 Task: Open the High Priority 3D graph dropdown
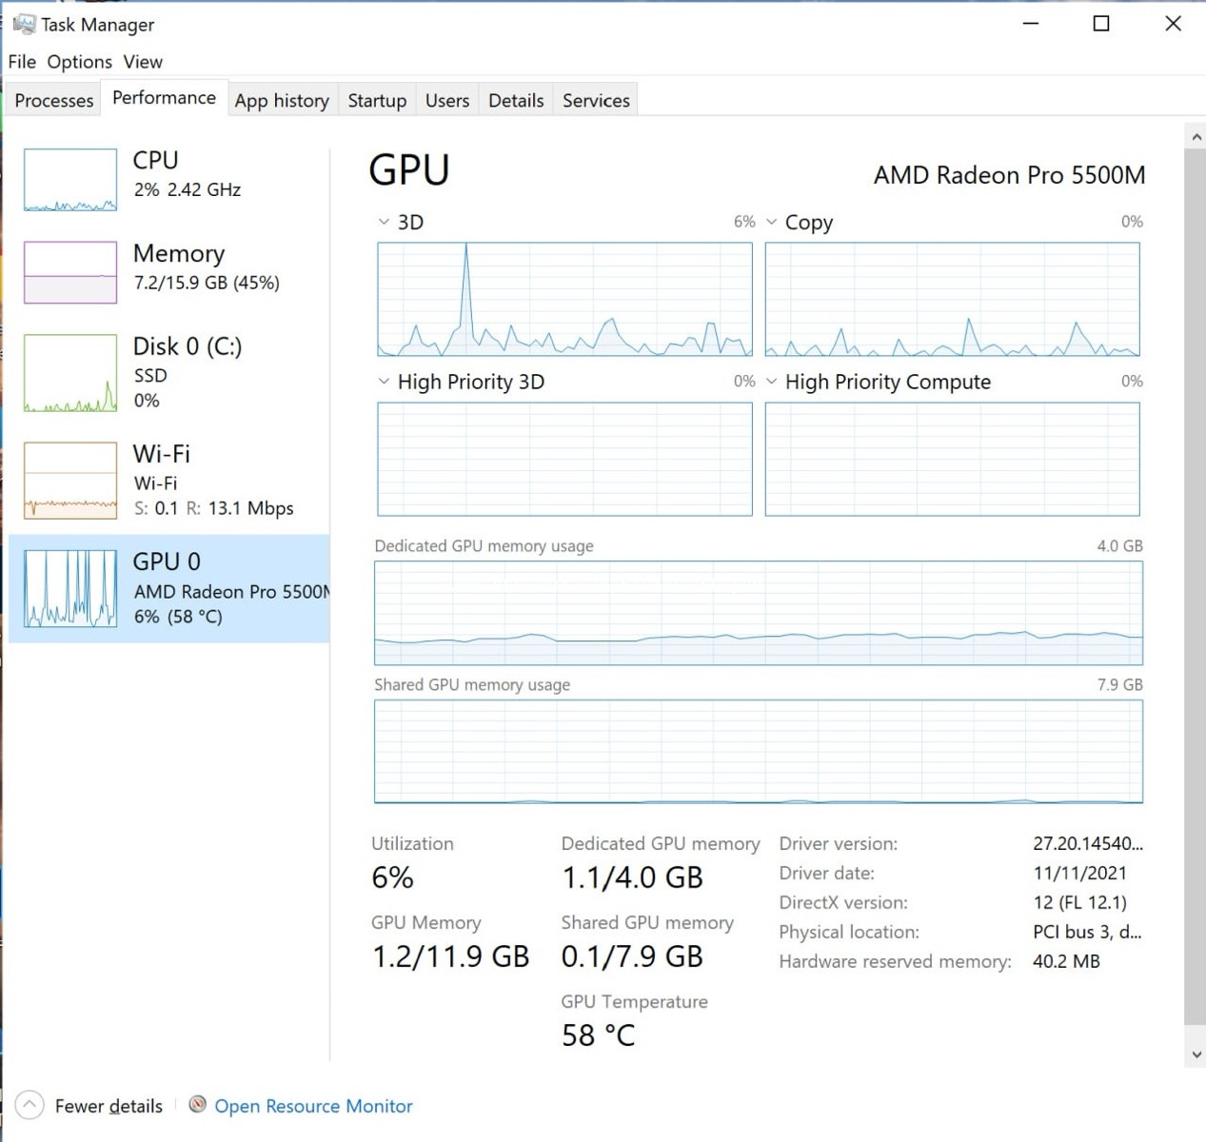[384, 382]
